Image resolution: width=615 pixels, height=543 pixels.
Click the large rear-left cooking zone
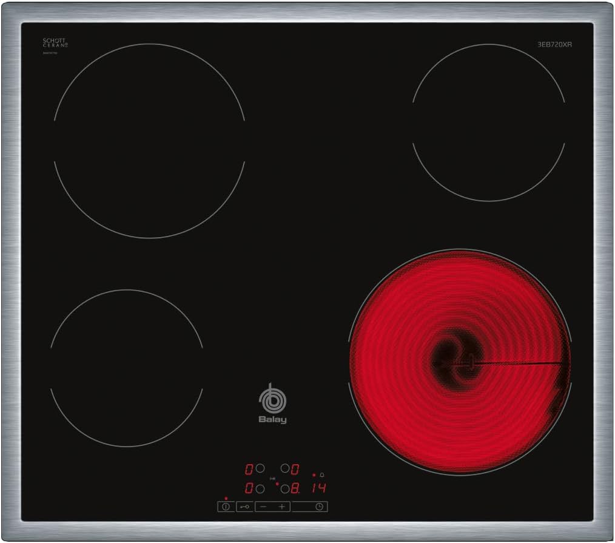coord(149,140)
